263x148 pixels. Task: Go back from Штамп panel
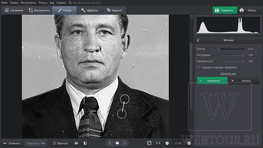[198, 40]
